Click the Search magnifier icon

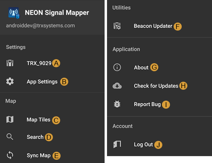10,137
